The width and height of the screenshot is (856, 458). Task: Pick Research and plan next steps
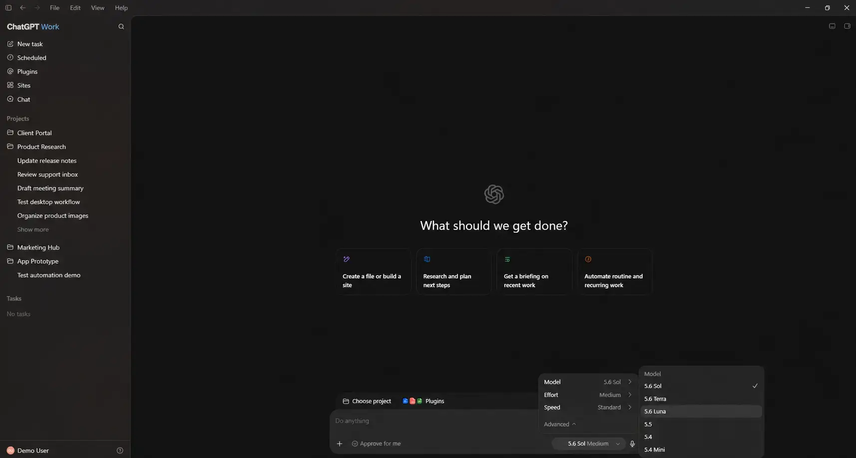click(454, 272)
